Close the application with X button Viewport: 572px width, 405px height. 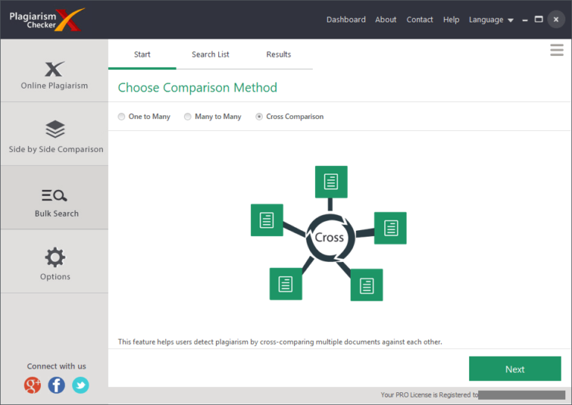(556, 19)
